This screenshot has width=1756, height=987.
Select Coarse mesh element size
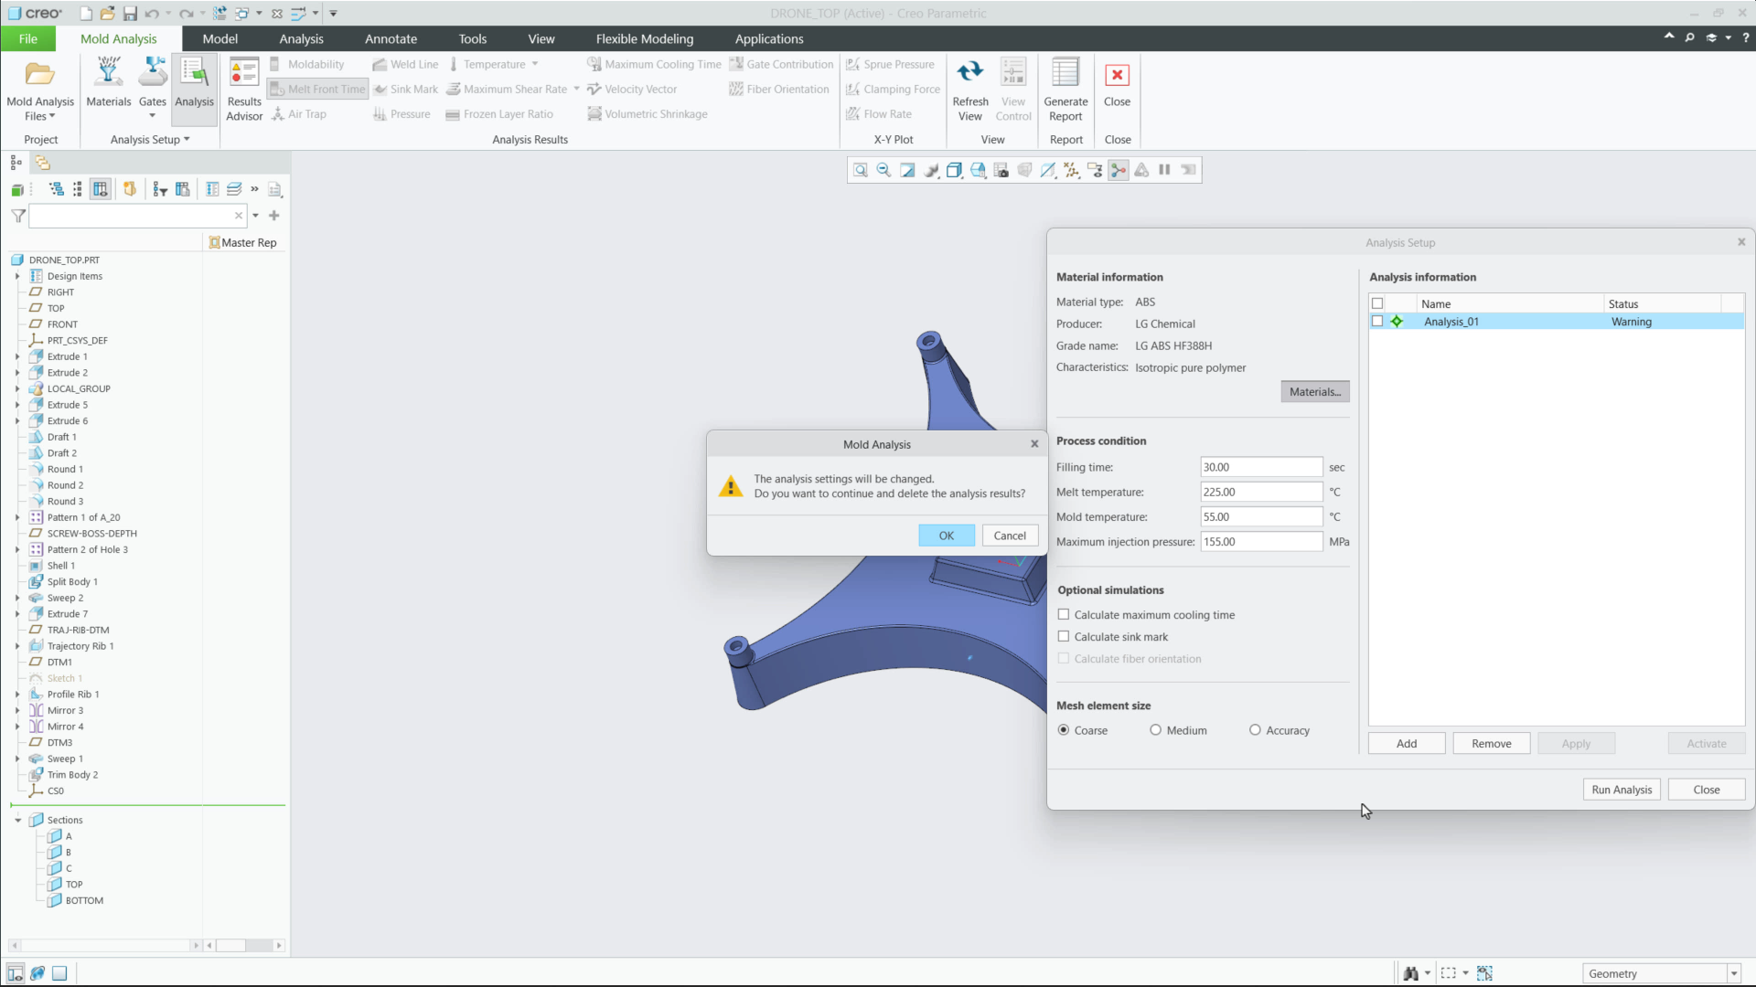pyautogui.click(x=1064, y=730)
